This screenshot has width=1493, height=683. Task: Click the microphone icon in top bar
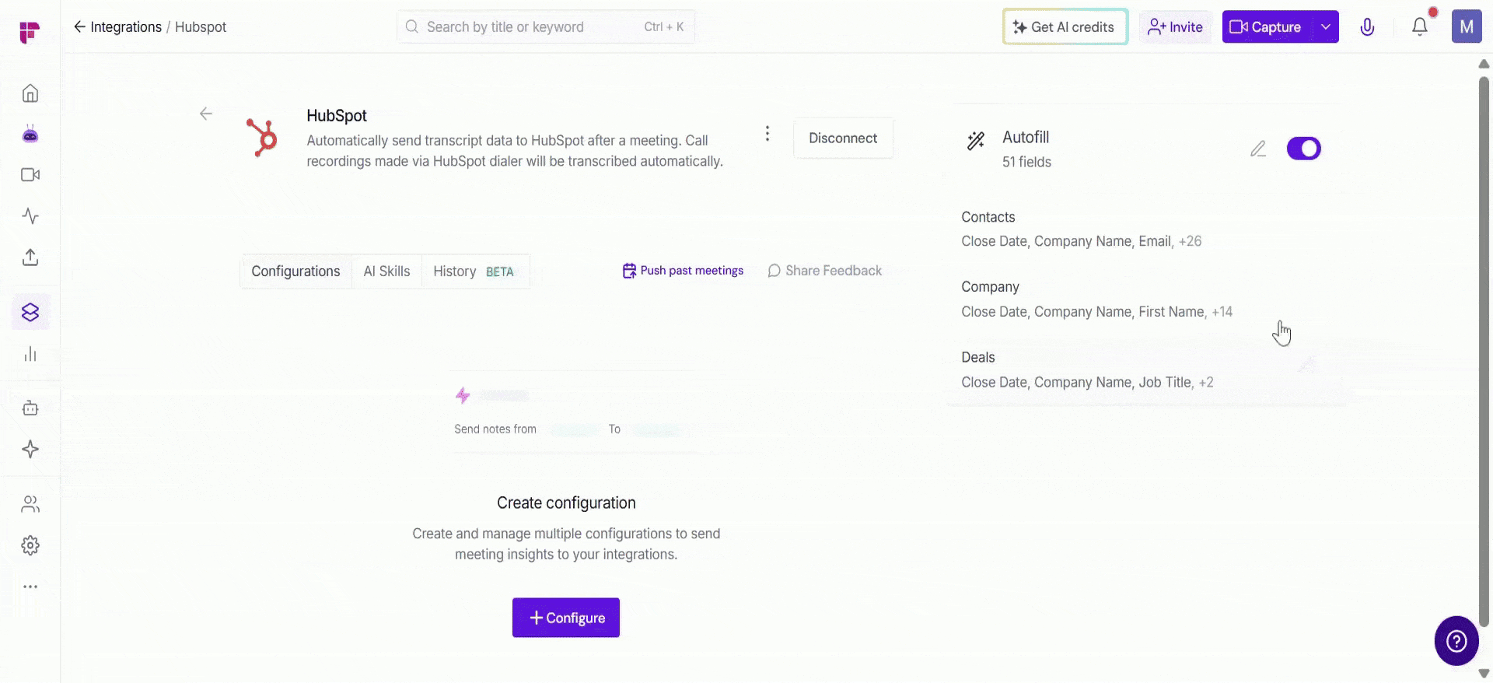pyautogui.click(x=1367, y=27)
